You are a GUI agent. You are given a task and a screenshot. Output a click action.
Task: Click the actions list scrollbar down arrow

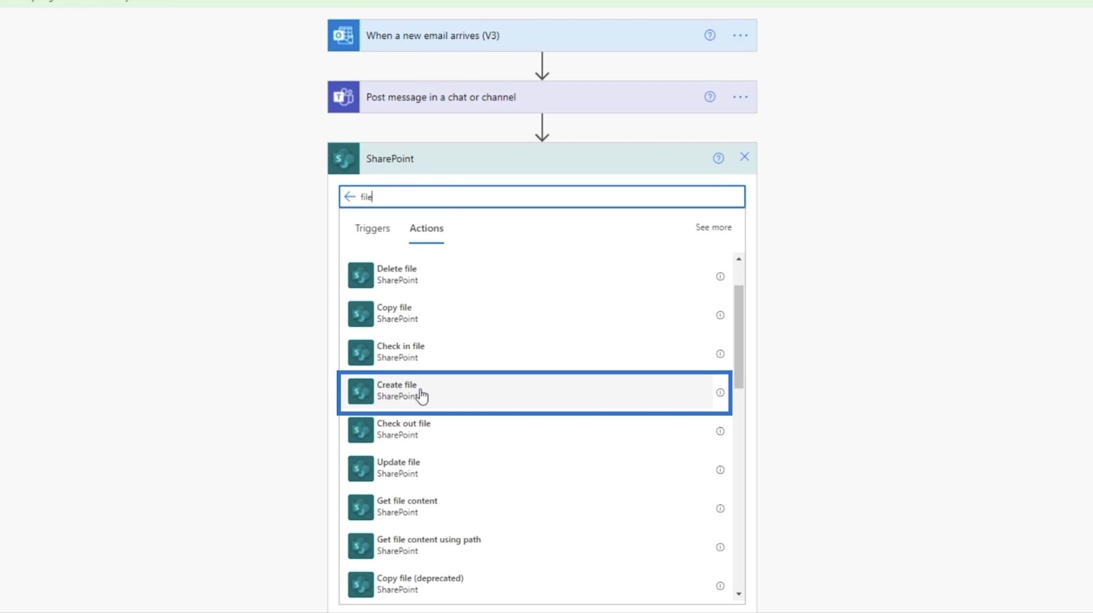(x=738, y=595)
